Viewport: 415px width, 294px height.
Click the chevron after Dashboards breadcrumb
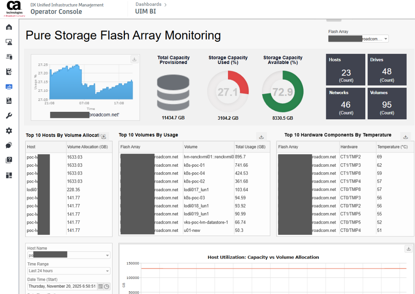(x=166, y=5)
